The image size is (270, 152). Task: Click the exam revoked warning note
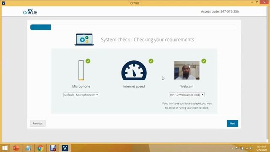187,106
